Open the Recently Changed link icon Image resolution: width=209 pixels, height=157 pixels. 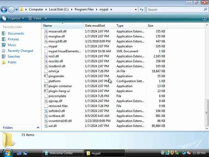click(x=4, y=51)
